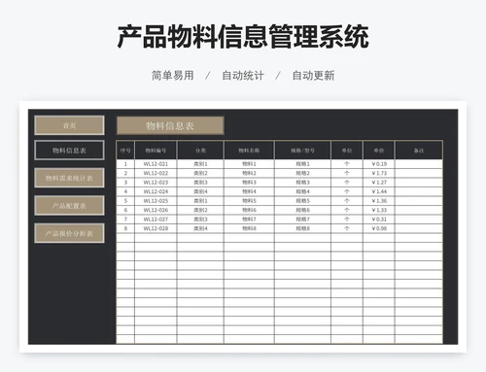Select cell WL12-022
Viewport: 486px width, 372px height.
click(156, 173)
